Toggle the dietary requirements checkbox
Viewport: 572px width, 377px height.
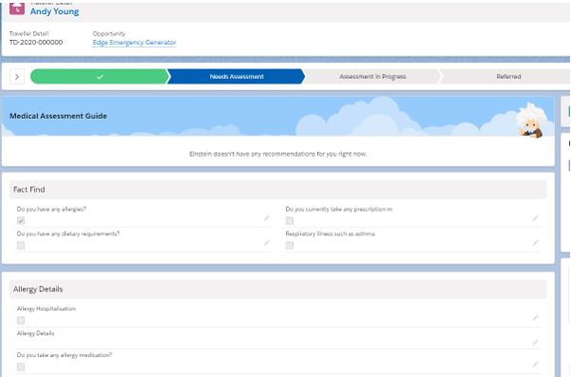pos(21,245)
